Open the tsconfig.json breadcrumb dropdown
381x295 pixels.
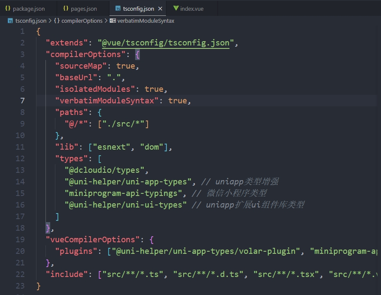[31, 21]
